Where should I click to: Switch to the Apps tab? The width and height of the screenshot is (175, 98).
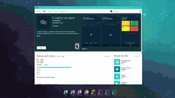coord(44,11)
